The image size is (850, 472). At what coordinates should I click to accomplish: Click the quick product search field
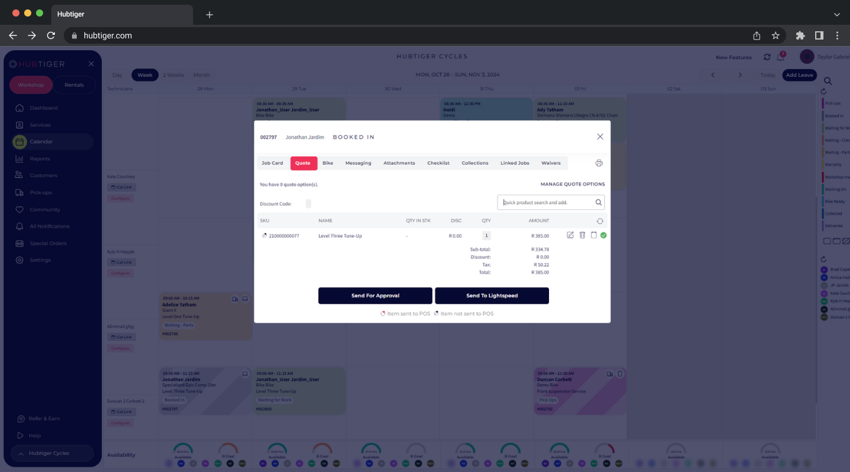click(x=546, y=202)
